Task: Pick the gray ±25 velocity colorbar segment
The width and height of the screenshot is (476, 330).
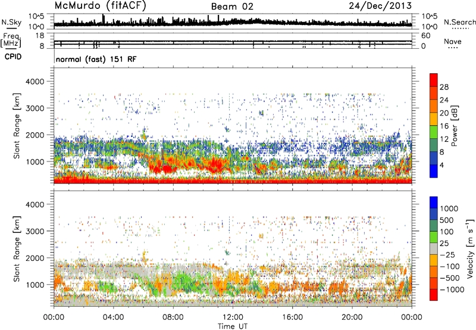Action: click(x=434, y=248)
